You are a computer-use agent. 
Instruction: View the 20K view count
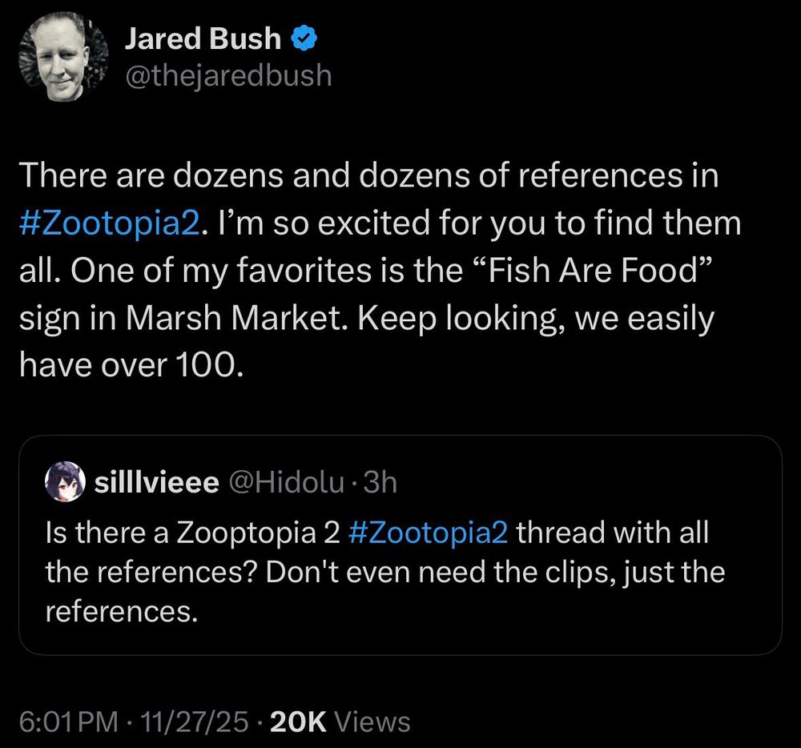(x=298, y=722)
